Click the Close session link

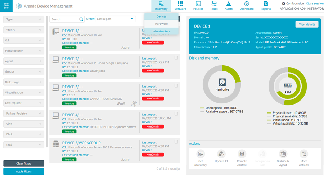coord(315,3)
